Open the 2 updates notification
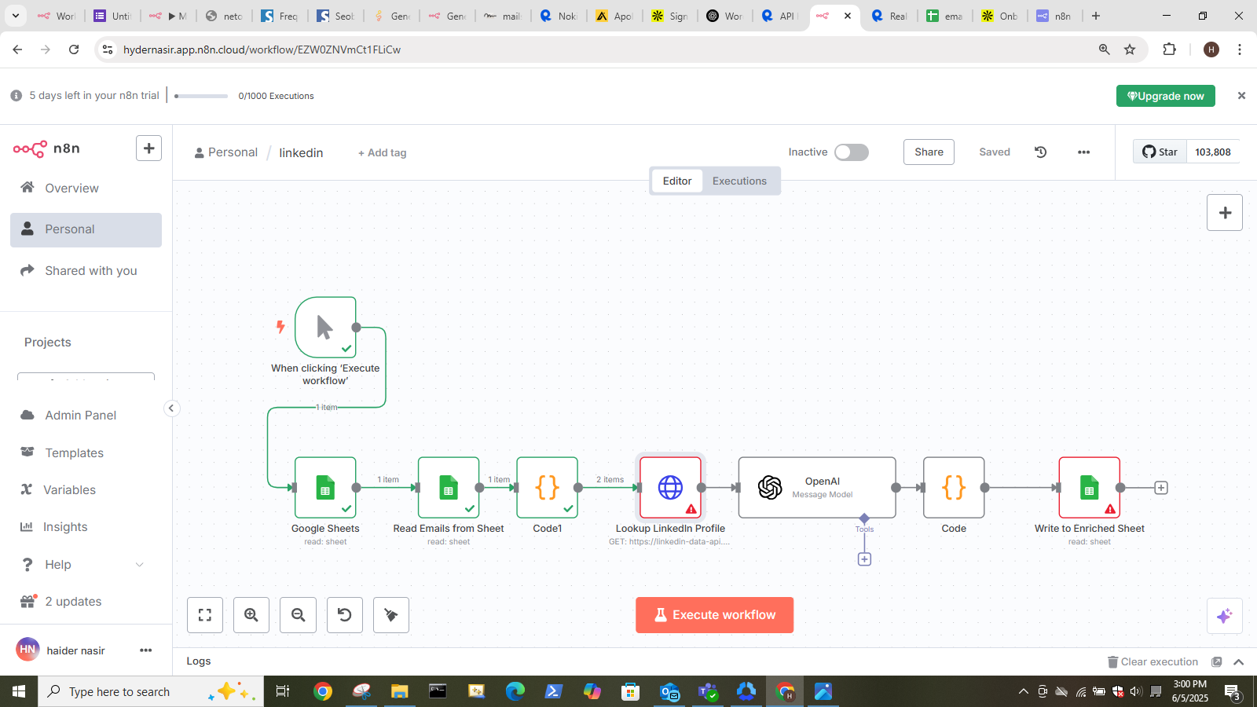The height and width of the screenshot is (707, 1257). point(86,602)
